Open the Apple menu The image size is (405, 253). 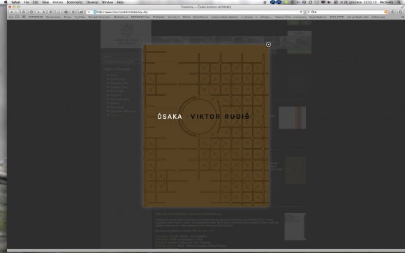click(x=6, y=2)
